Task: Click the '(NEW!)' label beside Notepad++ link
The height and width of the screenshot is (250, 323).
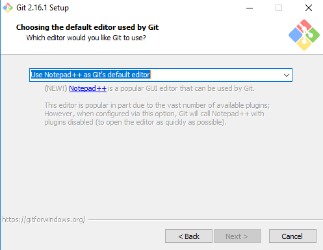Action: [x=56, y=88]
